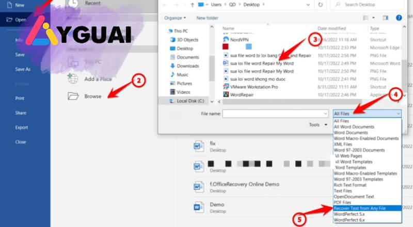Image resolution: width=413 pixels, height=227 pixels.
Task: Click the file list horizontal scrollbar
Action: click(x=292, y=102)
